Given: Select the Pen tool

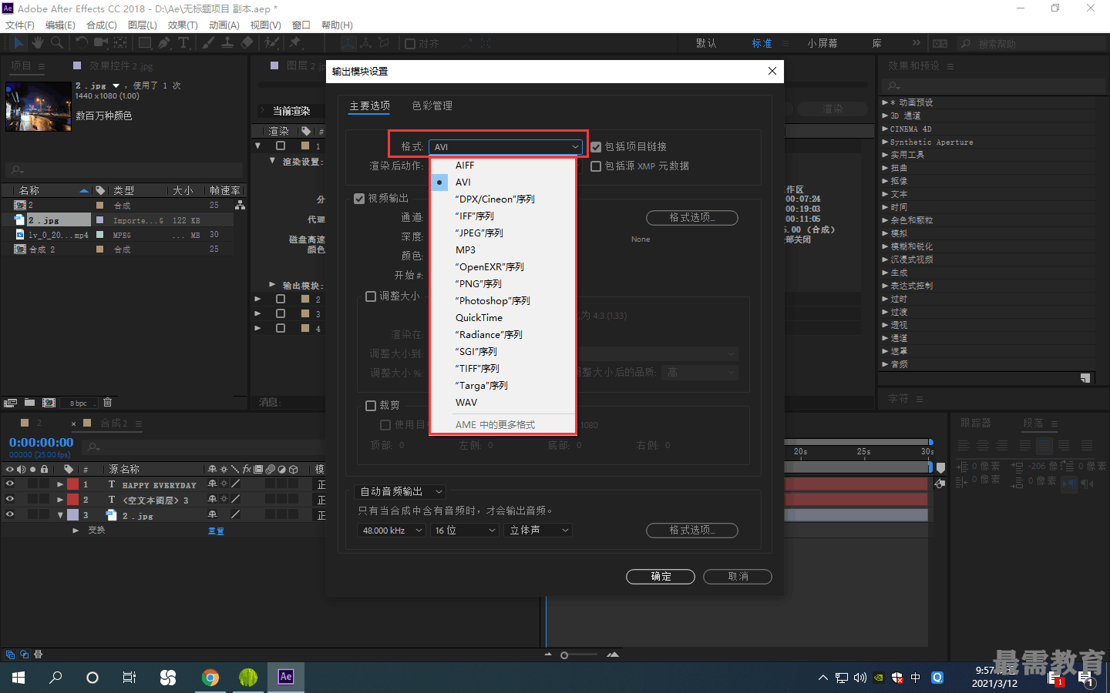Looking at the screenshot, I should (164, 43).
